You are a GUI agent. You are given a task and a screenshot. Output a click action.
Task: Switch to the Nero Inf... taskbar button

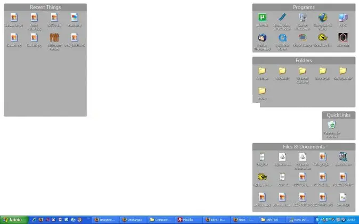300,220
